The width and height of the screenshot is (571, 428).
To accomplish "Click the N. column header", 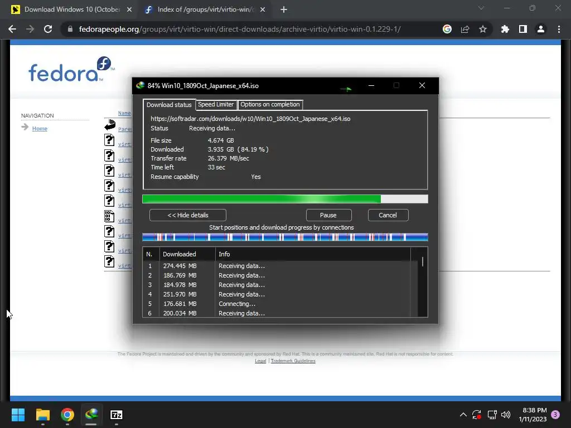I will tap(151, 254).
